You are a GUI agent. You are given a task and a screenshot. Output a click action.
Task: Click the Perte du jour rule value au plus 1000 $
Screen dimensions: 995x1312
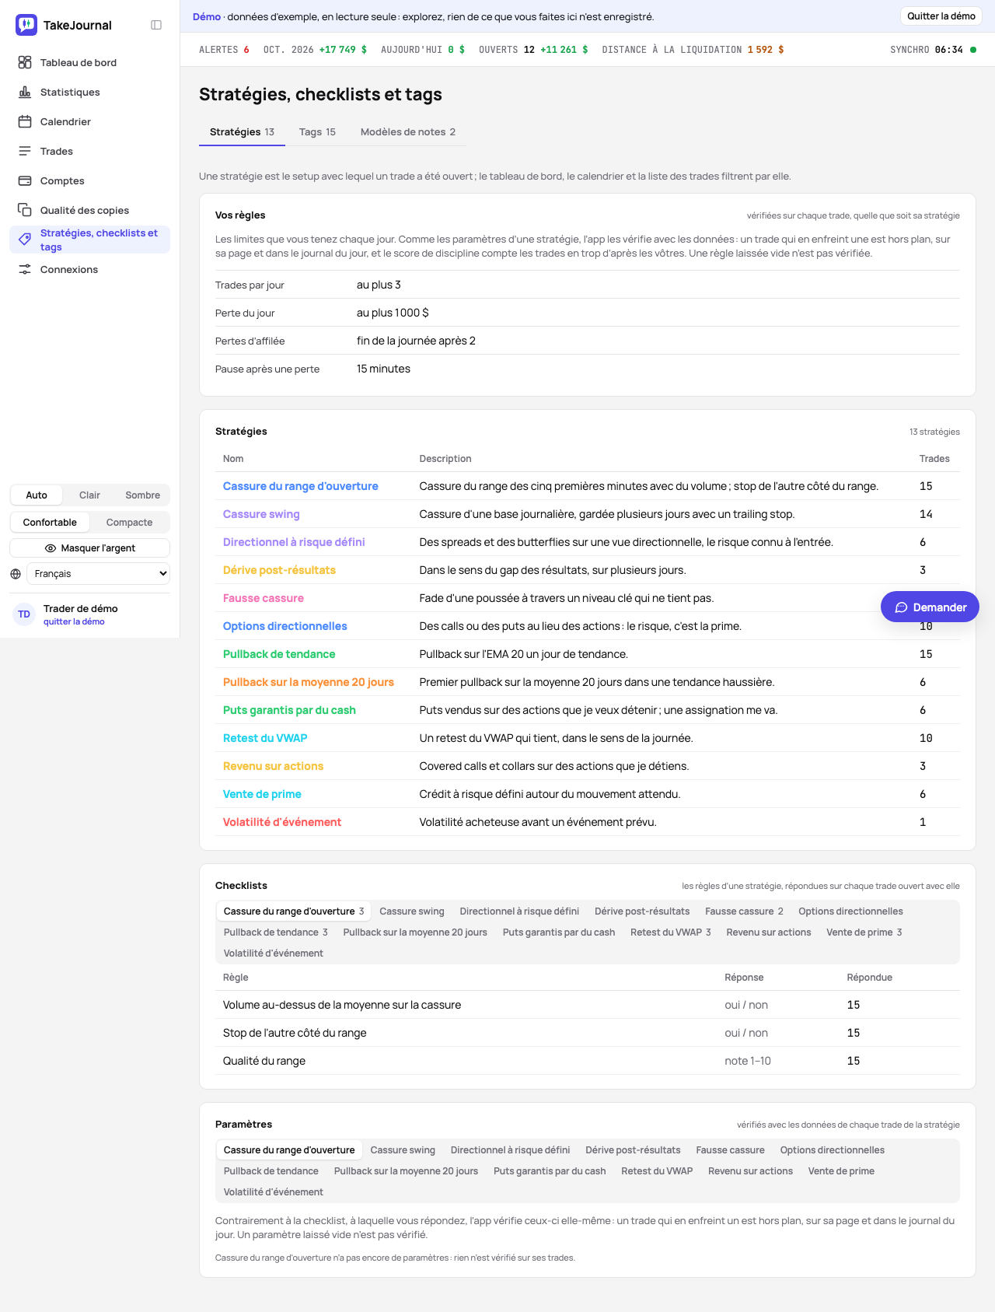point(393,313)
